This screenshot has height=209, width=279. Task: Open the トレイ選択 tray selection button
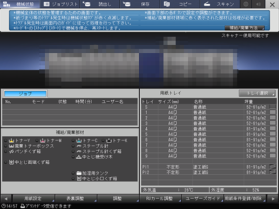pyautogui.click(x=257, y=93)
